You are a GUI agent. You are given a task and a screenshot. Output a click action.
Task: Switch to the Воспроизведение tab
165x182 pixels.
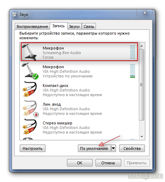(32, 27)
